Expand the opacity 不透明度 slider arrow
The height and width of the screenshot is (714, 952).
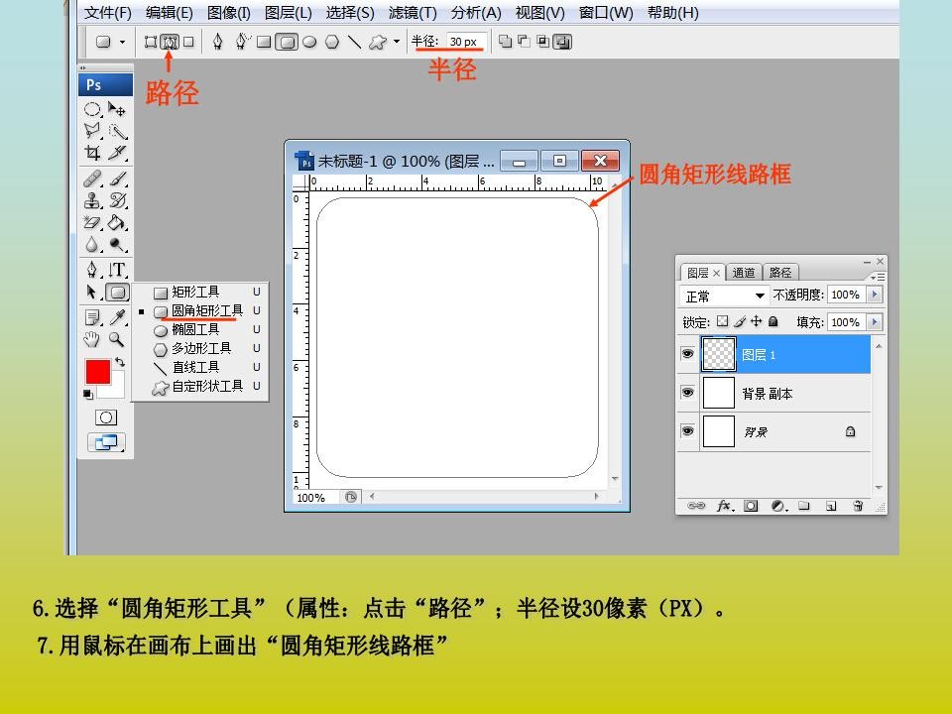[x=874, y=295]
